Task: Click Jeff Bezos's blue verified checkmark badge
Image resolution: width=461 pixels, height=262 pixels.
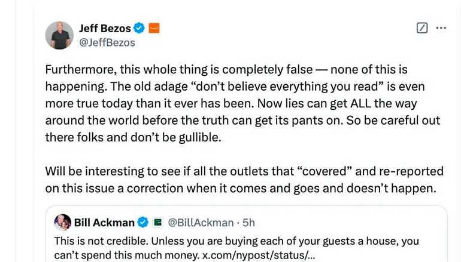Action: point(139,28)
